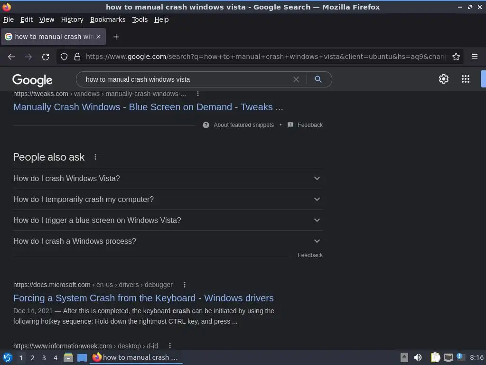This screenshot has height=365, width=486.
Task: Open the Tools menu
Action: (x=140, y=19)
